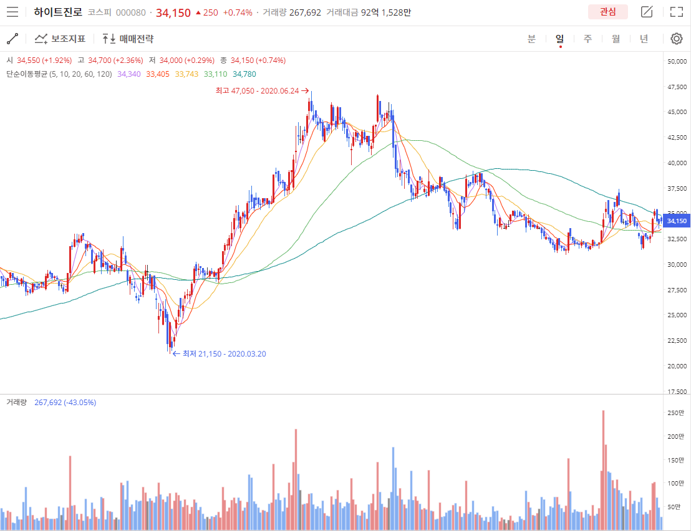Click high price 34,700 (+2.36%)
691x531 pixels.
point(115,60)
